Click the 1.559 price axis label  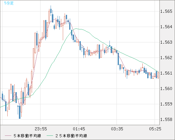click(x=166, y=104)
